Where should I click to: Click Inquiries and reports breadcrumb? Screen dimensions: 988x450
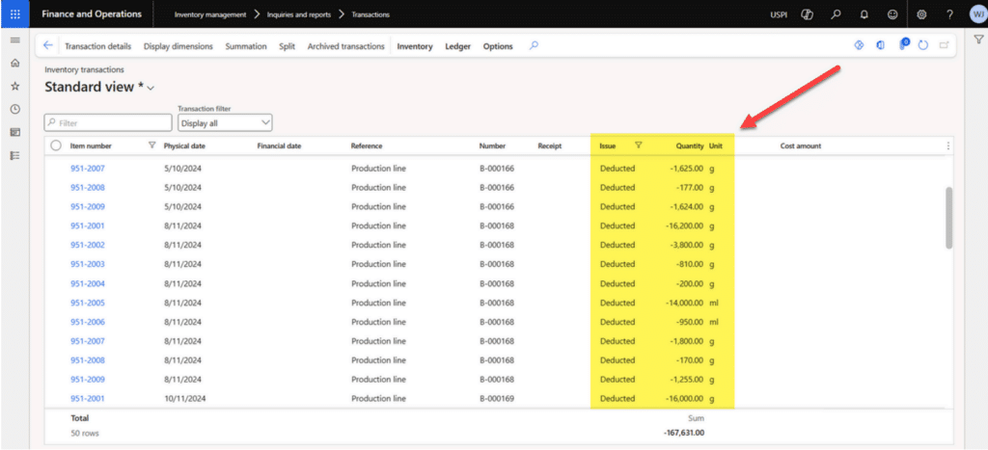pyautogui.click(x=299, y=14)
